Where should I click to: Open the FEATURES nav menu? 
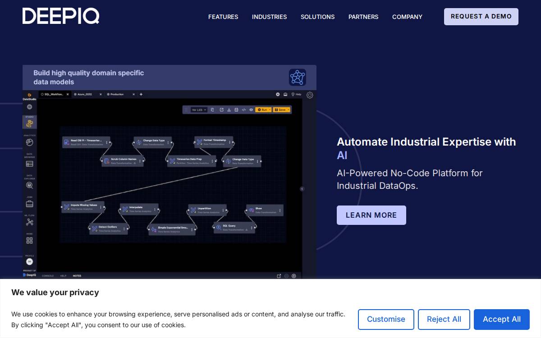click(x=223, y=17)
